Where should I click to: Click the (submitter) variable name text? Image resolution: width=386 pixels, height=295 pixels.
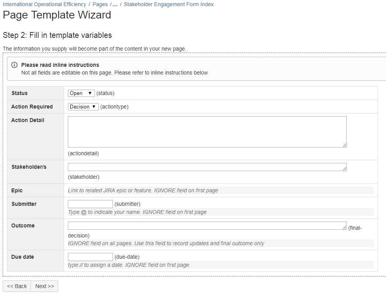click(x=128, y=204)
